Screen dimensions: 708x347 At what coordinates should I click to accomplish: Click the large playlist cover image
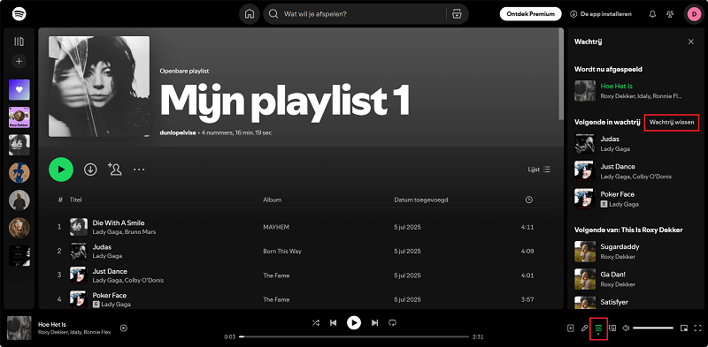tap(99, 86)
